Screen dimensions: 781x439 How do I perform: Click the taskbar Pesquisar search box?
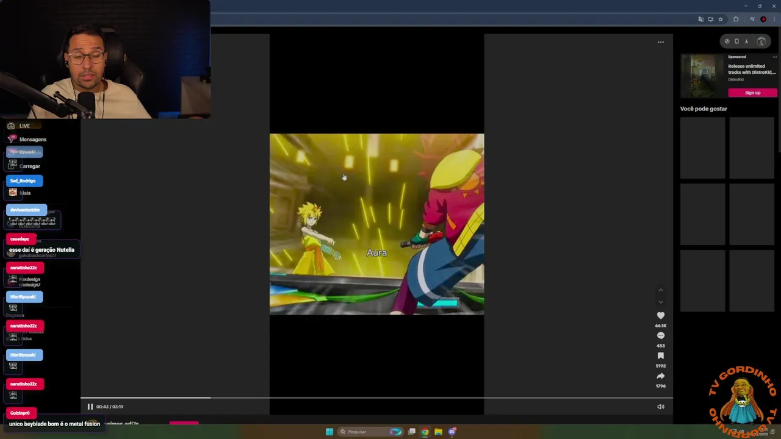(372, 432)
